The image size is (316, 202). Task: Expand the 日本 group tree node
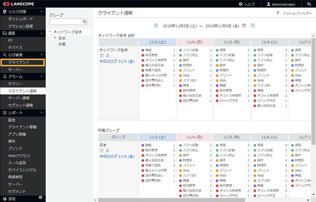click(55, 38)
